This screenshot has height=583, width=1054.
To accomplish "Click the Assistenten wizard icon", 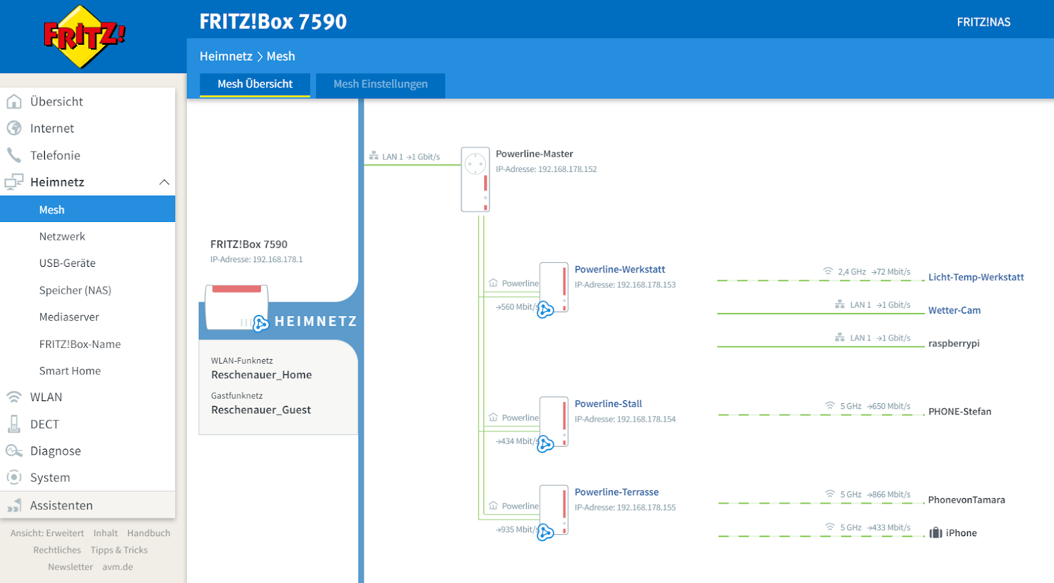I will pos(14,505).
